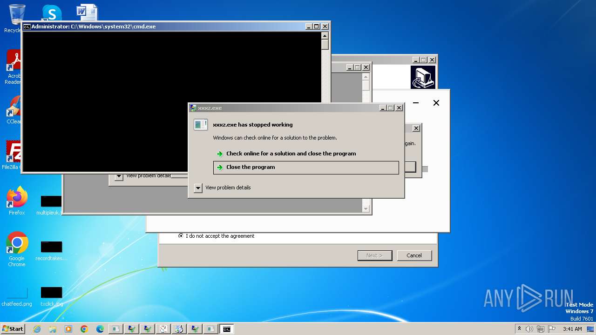Image resolution: width=596 pixels, height=335 pixels.
Task: Minimize the cmd.exe window
Action: coord(309,27)
